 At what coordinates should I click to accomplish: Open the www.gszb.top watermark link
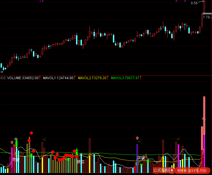[191, 170]
